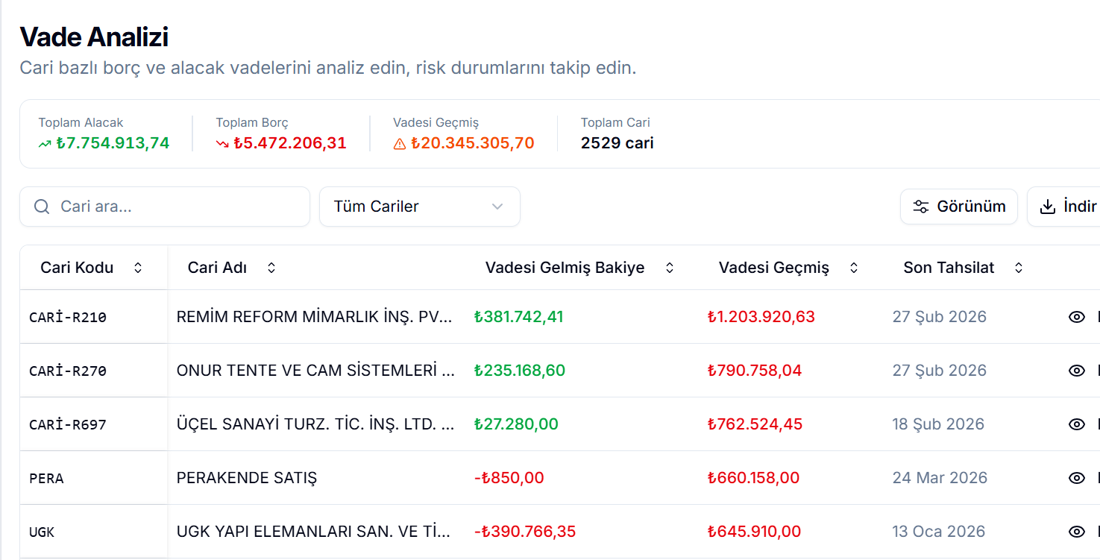
Task: Click the sort arrows on Cari Kodu column
Action: pyautogui.click(x=138, y=267)
